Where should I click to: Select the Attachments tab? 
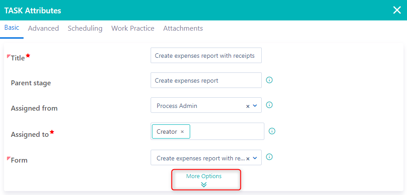click(183, 28)
